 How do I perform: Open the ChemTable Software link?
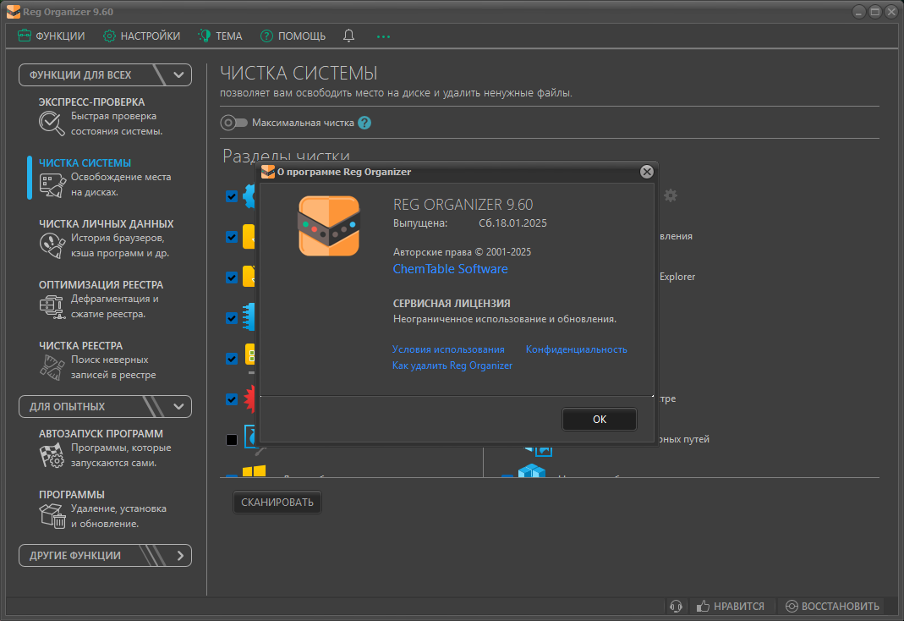click(450, 269)
